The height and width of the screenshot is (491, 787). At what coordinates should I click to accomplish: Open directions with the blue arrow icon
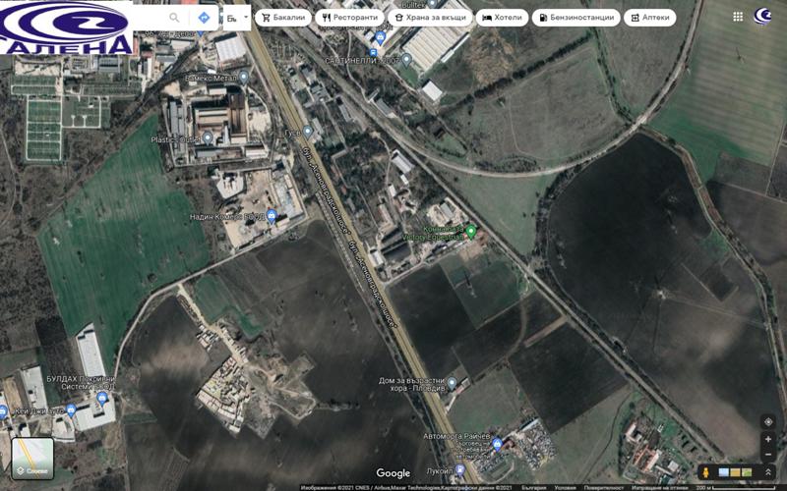click(204, 18)
